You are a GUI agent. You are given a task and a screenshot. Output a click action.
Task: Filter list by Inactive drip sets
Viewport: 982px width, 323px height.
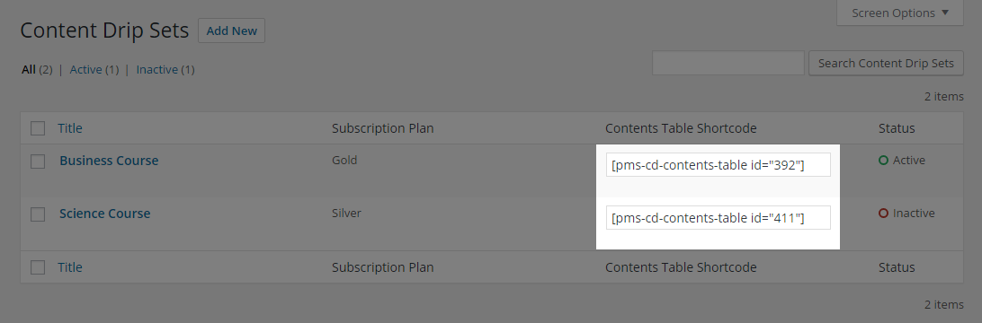(x=157, y=69)
